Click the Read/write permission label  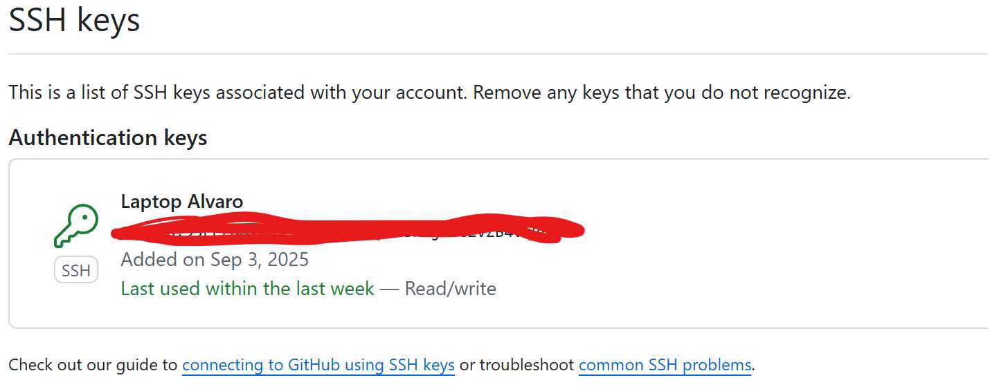[x=450, y=288]
